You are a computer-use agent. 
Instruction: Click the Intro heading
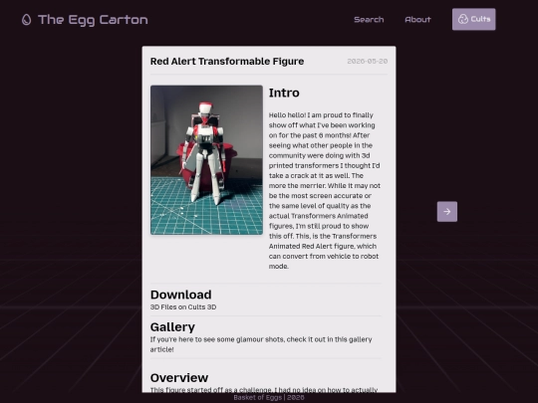[x=284, y=93]
